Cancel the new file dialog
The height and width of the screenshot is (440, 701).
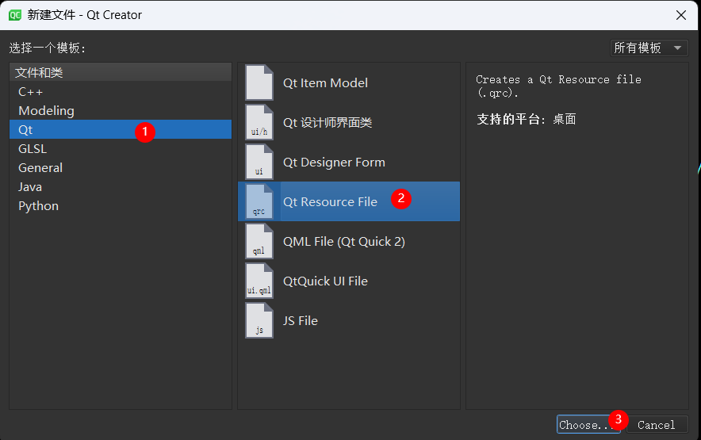[x=656, y=425]
